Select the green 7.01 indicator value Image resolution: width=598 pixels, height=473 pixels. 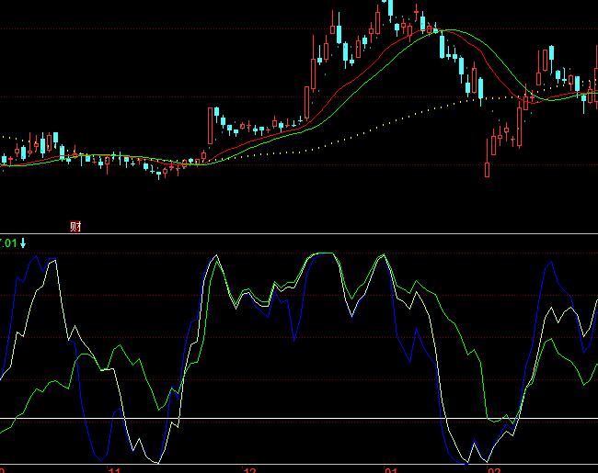pos(8,242)
